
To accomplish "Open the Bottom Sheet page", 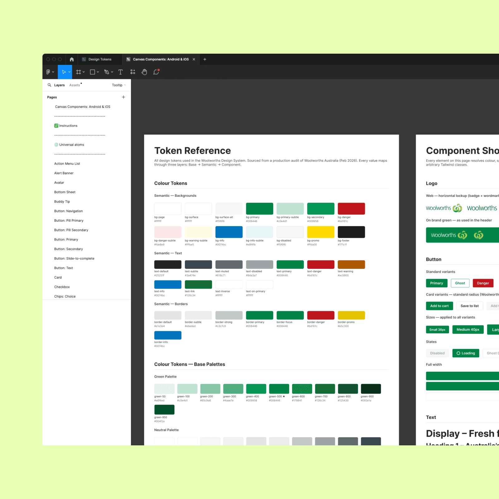I will click(65, 192).
